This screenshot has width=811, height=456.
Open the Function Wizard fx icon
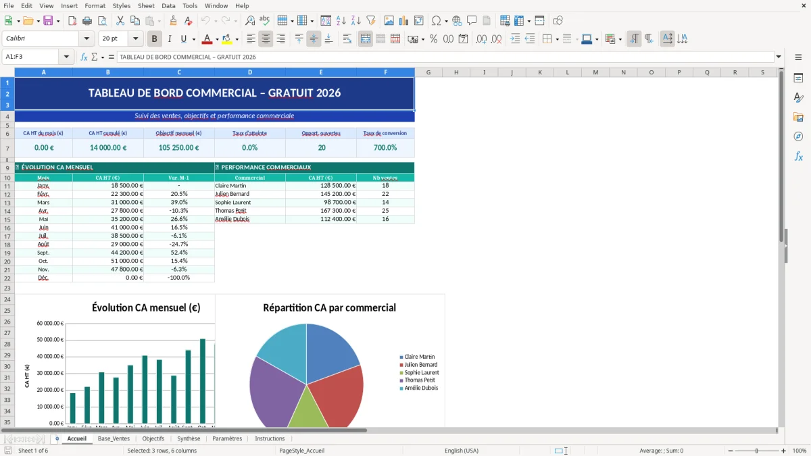[x=84, y=57]
